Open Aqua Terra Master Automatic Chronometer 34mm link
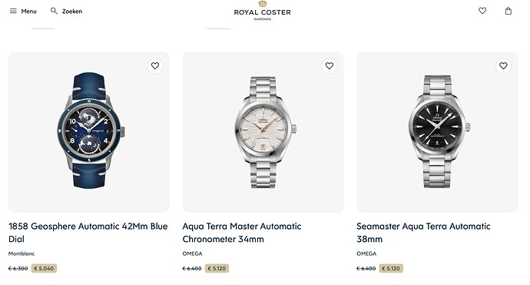 (242, 233)
